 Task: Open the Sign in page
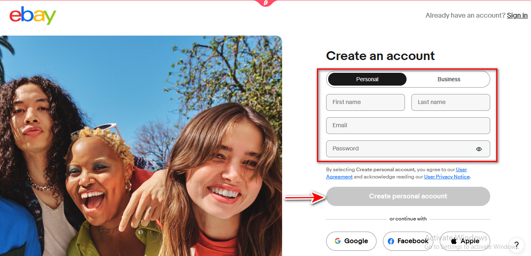coord(517,15)
